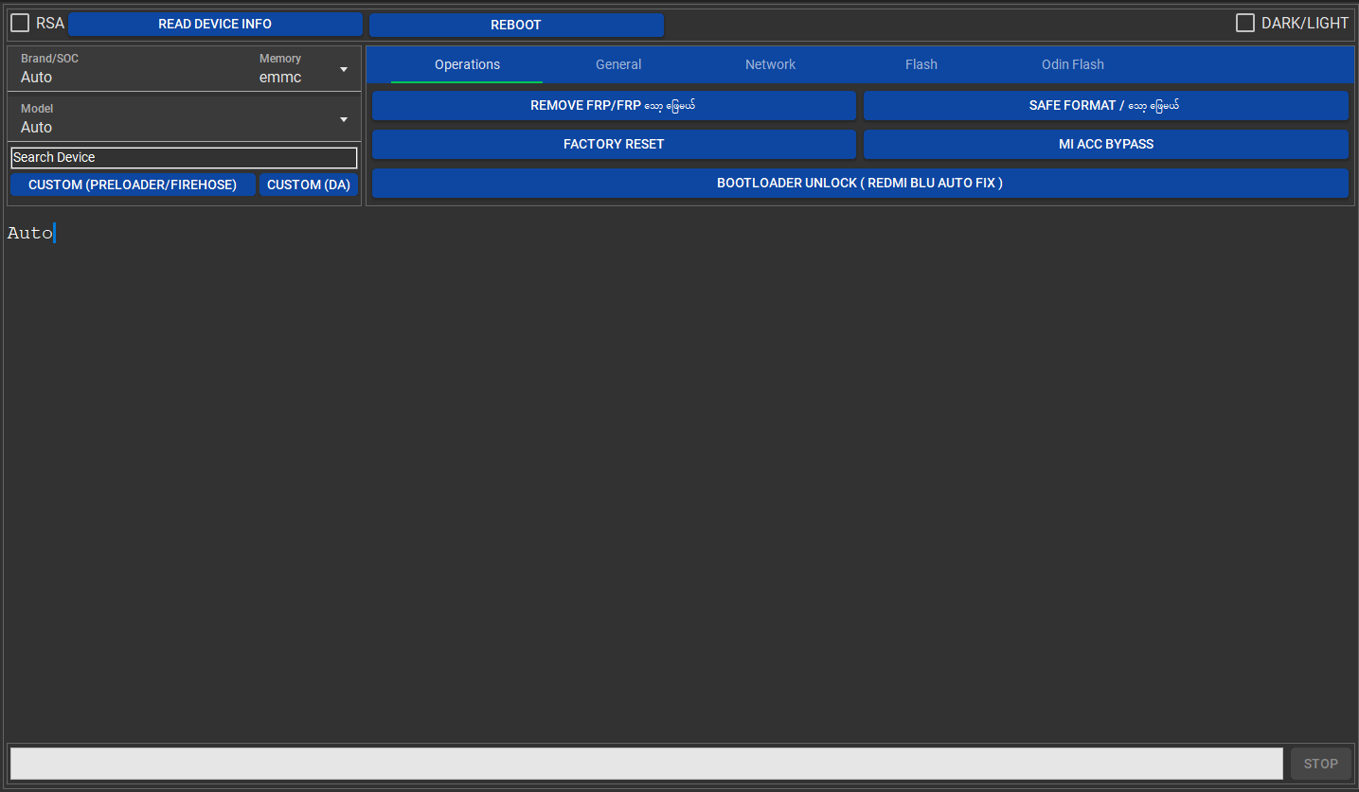Start a FACTORY RESET

click(614, 144)
